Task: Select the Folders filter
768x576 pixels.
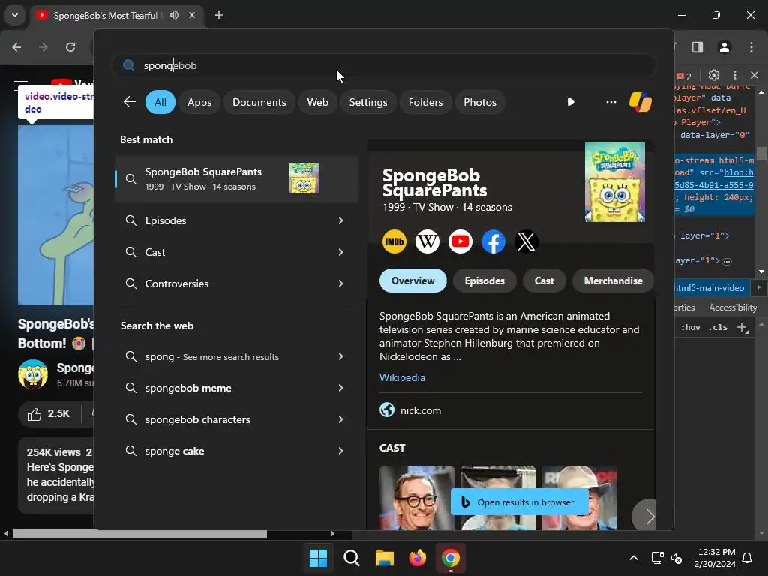Action: [x=425, y=102]
